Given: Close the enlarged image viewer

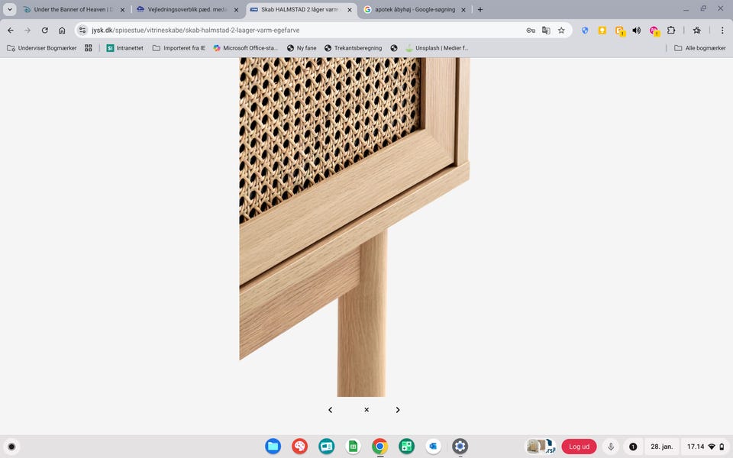Looking at the screenshot, I should [366, 409].
